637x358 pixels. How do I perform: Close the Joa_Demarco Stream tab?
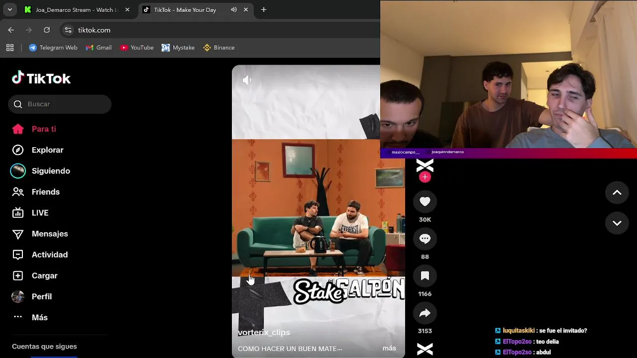click(x=127, y=9)
